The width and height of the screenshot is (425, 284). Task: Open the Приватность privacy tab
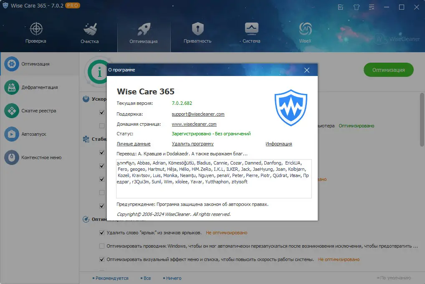pyautogui.click(x=197, y=33)
